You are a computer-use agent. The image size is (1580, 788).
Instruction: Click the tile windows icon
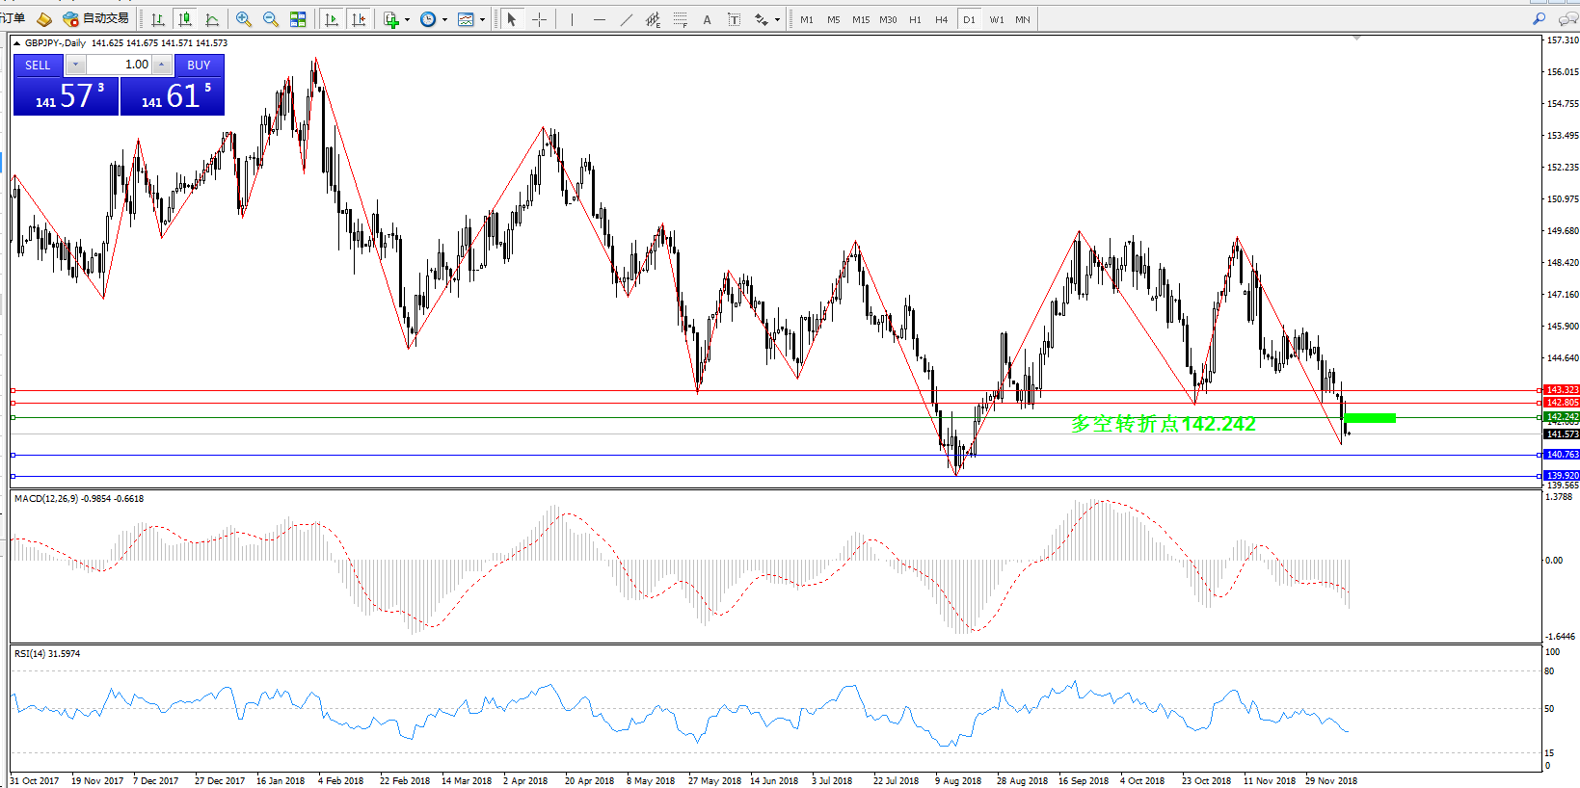pyautogui.click(x=298, y=19)
